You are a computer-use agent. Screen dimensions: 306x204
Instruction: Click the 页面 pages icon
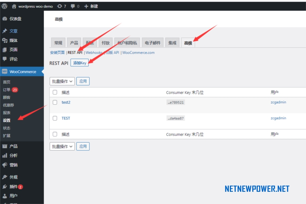pos(5,50)
